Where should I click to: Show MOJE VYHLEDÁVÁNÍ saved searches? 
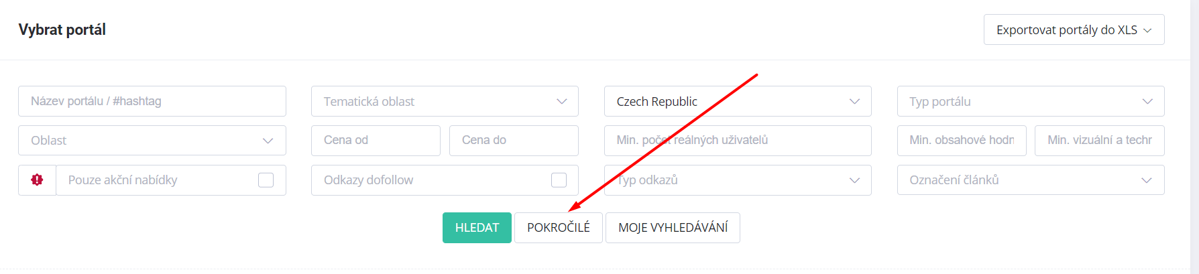click(x=673, y=228)
